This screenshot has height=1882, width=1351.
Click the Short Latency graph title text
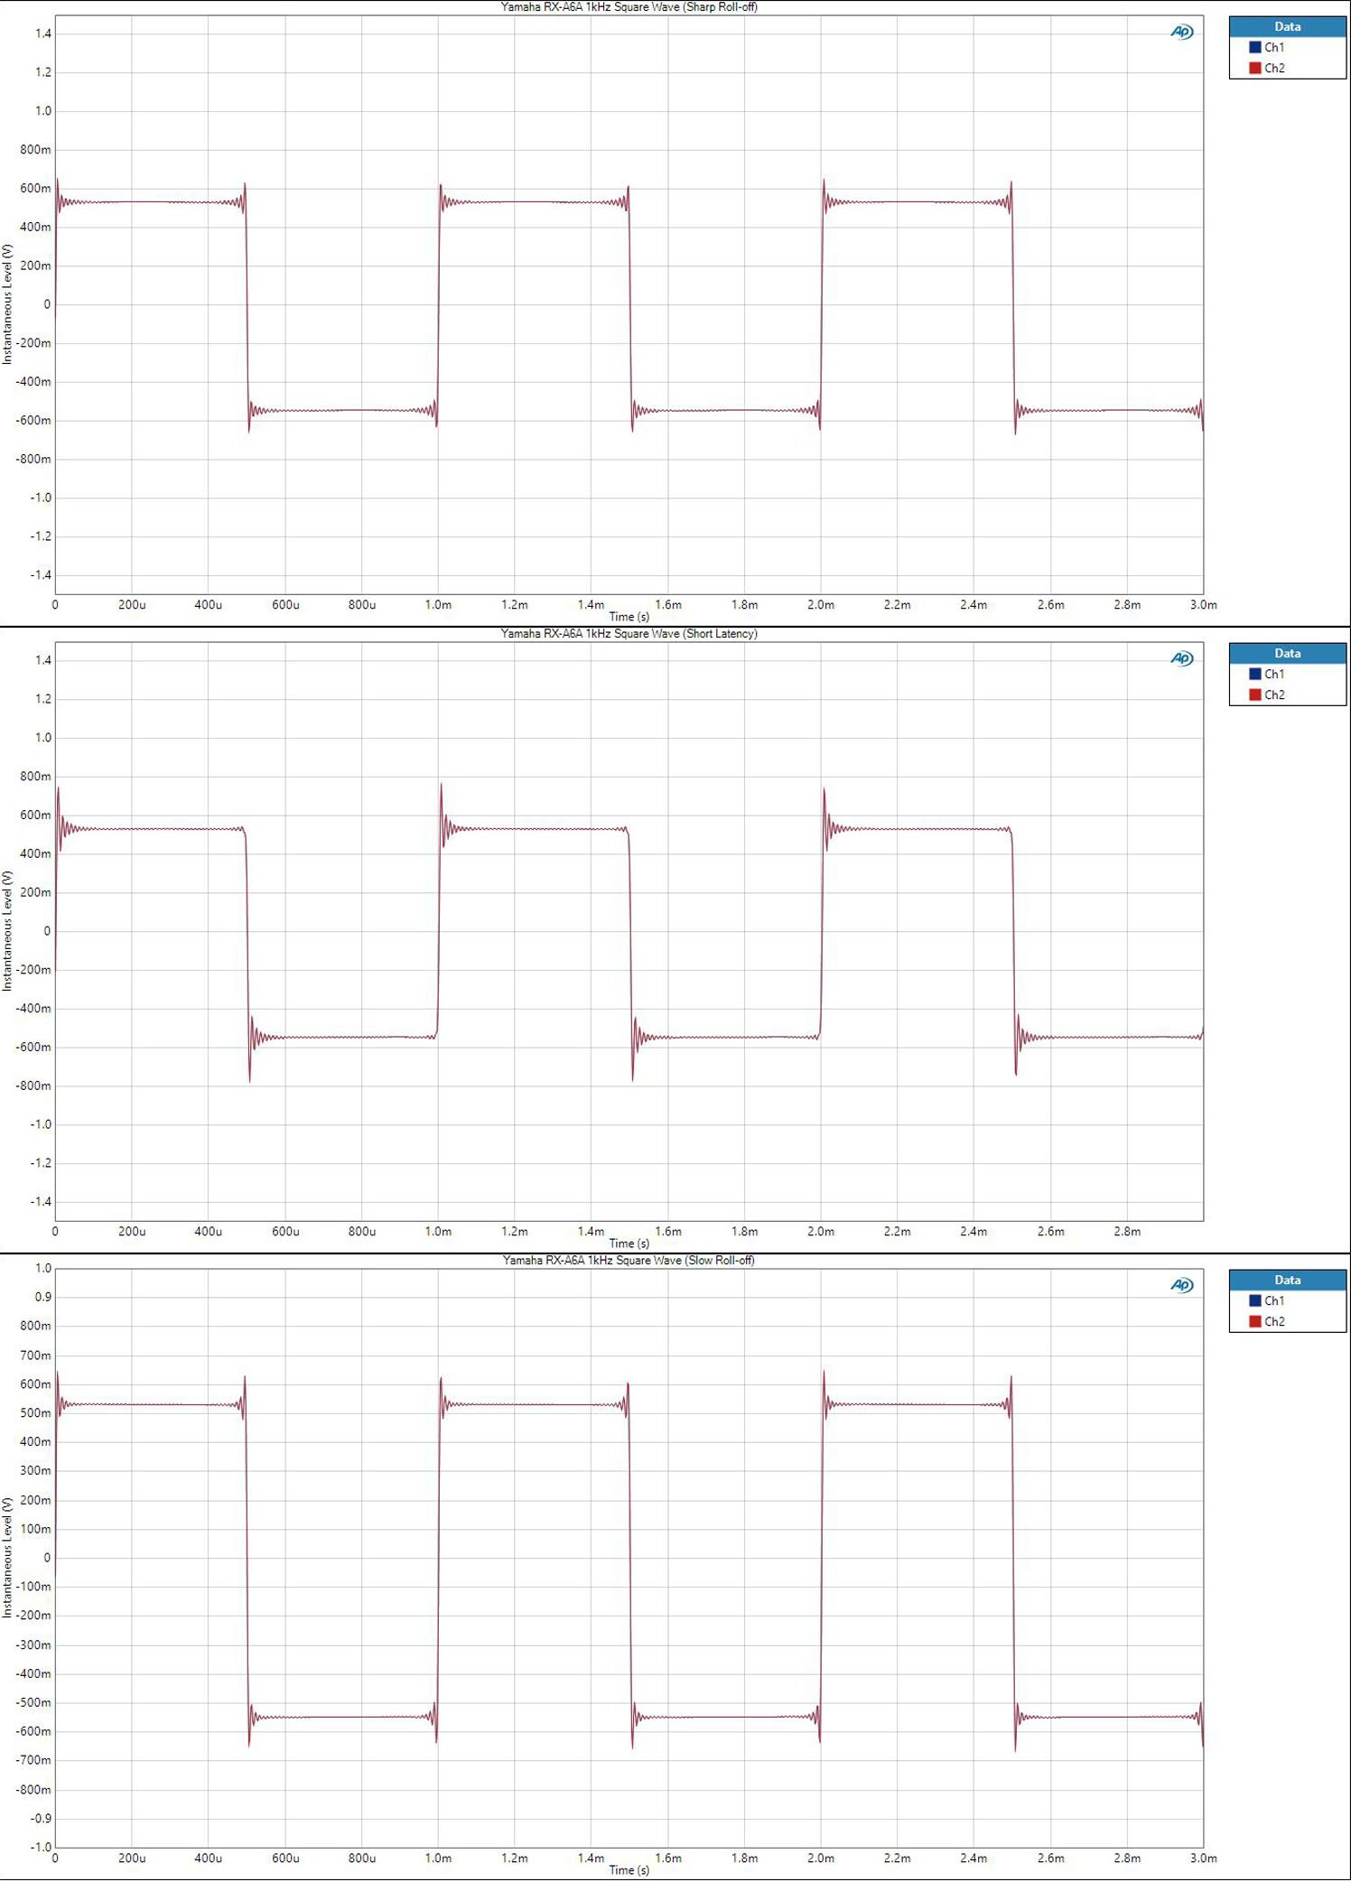[x=629, y=634]
